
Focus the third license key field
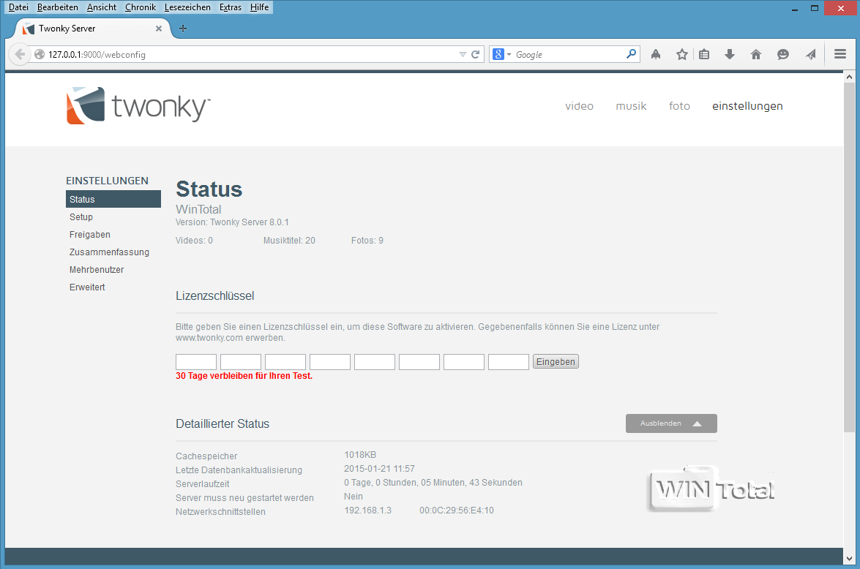point(285,362)
